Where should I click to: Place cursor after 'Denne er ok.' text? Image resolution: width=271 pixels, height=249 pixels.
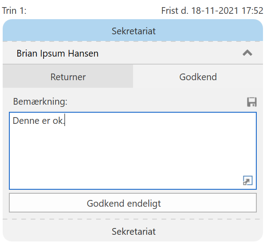pyautogui.click(x=65, y=121)
